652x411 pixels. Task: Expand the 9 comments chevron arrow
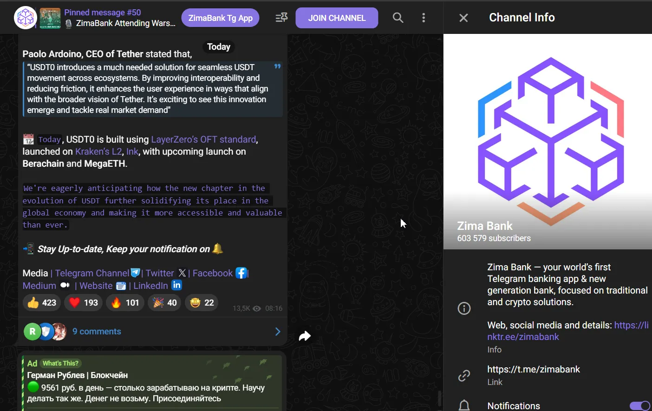(x=278, y=332)
